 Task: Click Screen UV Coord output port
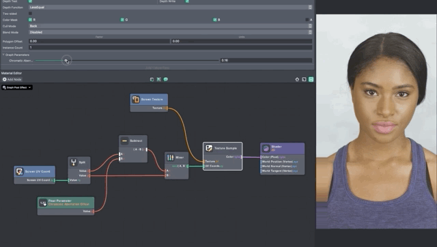(x=55, y=180)
